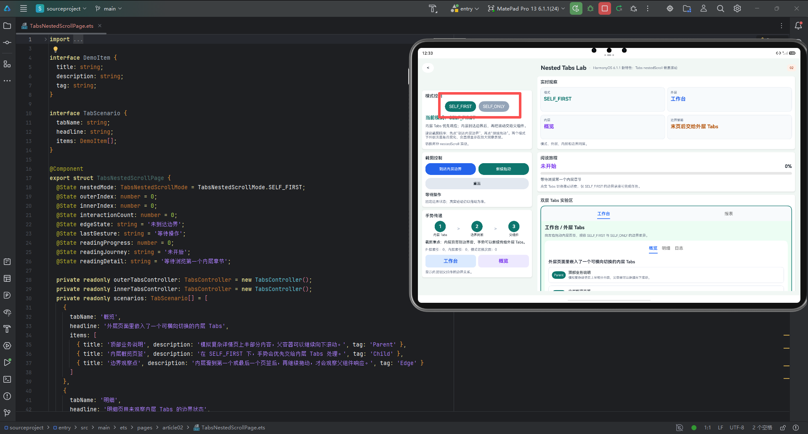Open the Terminal tool window
Viewport: 808px width, 434px height.
7,379
